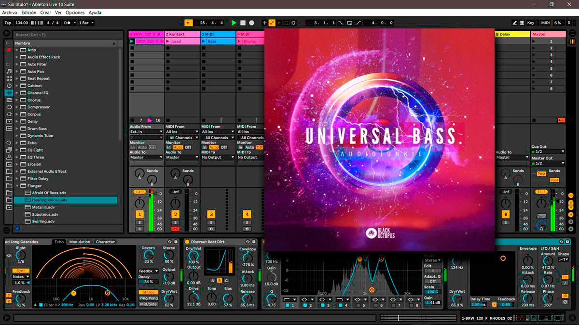Click the Tap tempo button

[x=8, y=23]
